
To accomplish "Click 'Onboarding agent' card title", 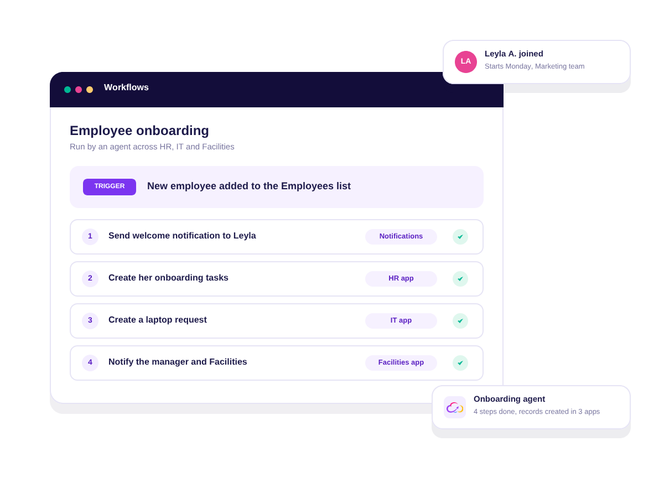I will click(509, 399).
